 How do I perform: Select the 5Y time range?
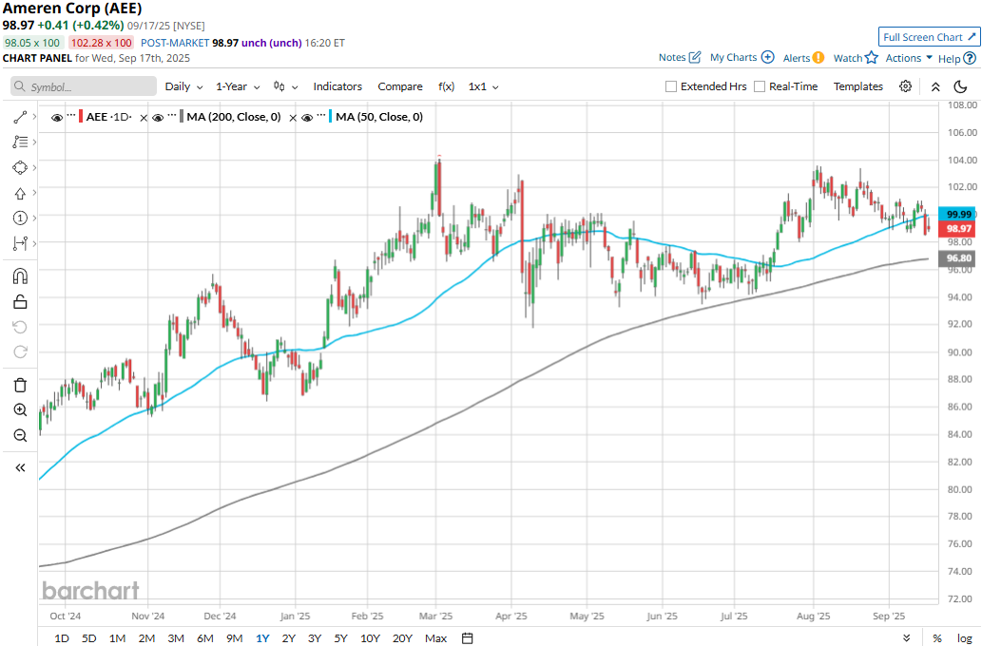[x=340, y=637]
